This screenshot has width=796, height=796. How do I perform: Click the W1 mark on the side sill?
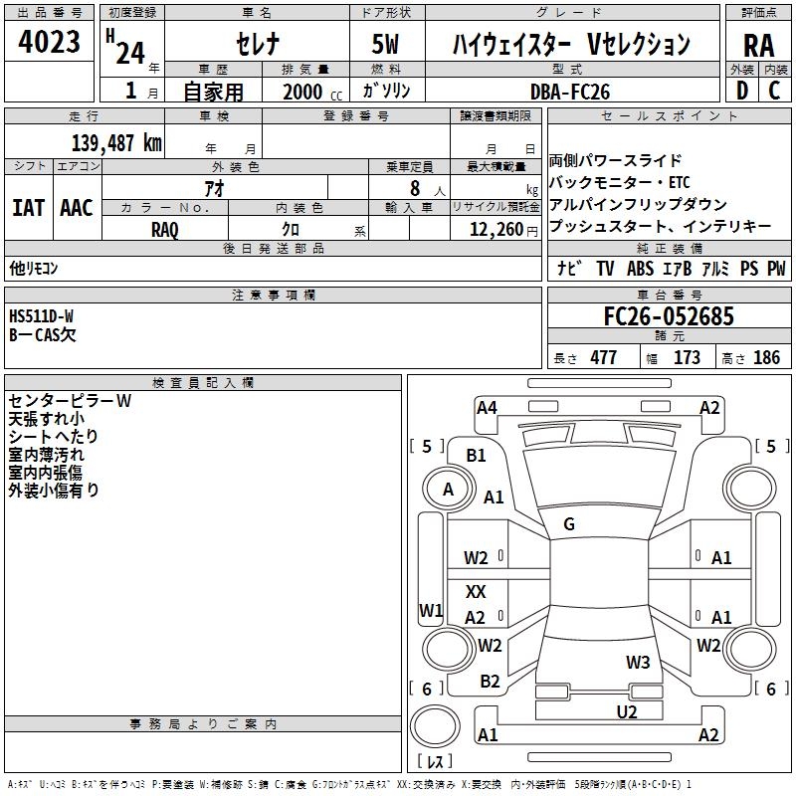[431, 611]
